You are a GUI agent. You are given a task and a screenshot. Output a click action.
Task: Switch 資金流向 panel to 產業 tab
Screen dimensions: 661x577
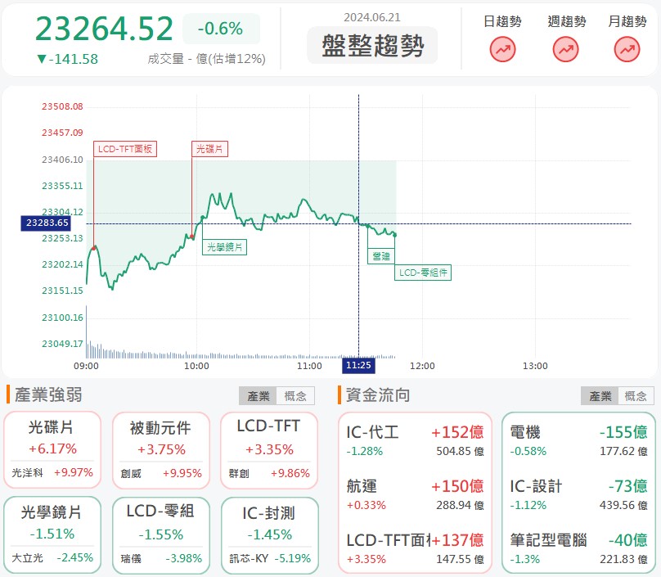coord(600,396)
